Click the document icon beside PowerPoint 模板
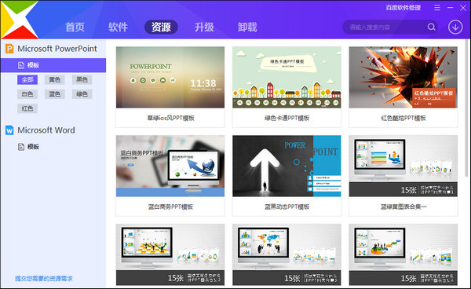Screen dimensions: 471x289 21,65
